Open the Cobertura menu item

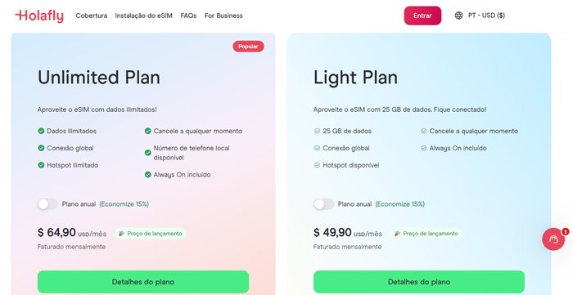(92, 16)
